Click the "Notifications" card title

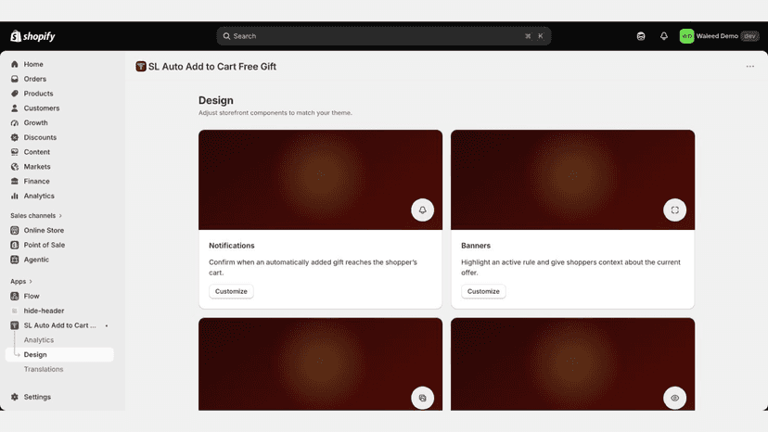coord(232,246)
